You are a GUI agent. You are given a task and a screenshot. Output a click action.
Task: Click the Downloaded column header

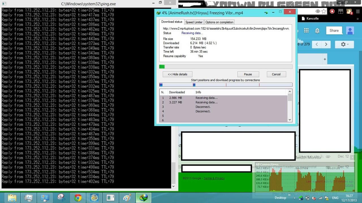point(177,92)
